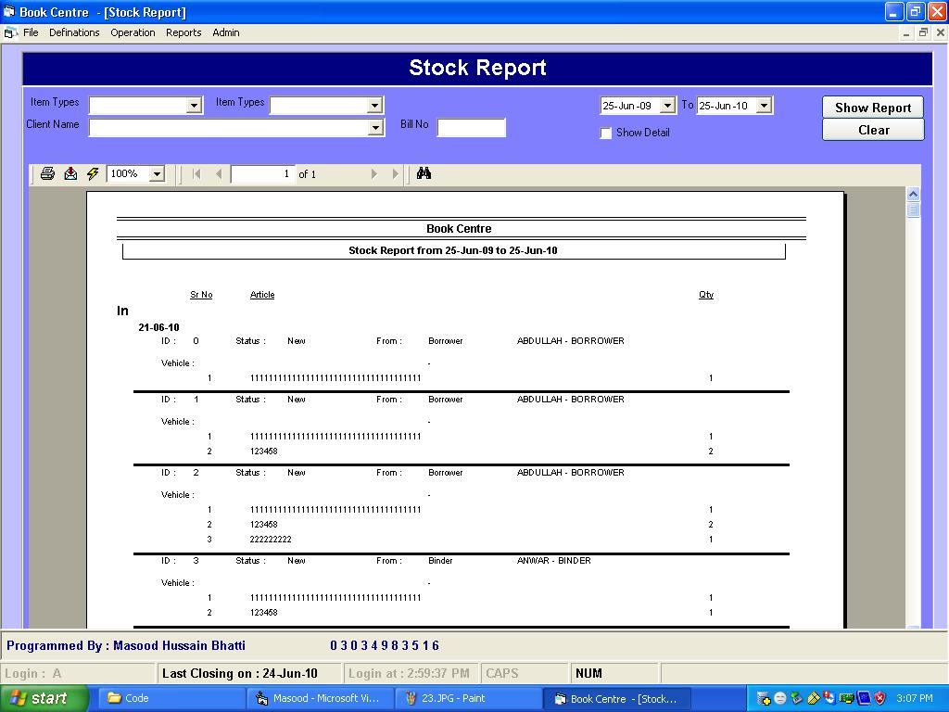
Task: Click the In section label
Action: point(122,311)
